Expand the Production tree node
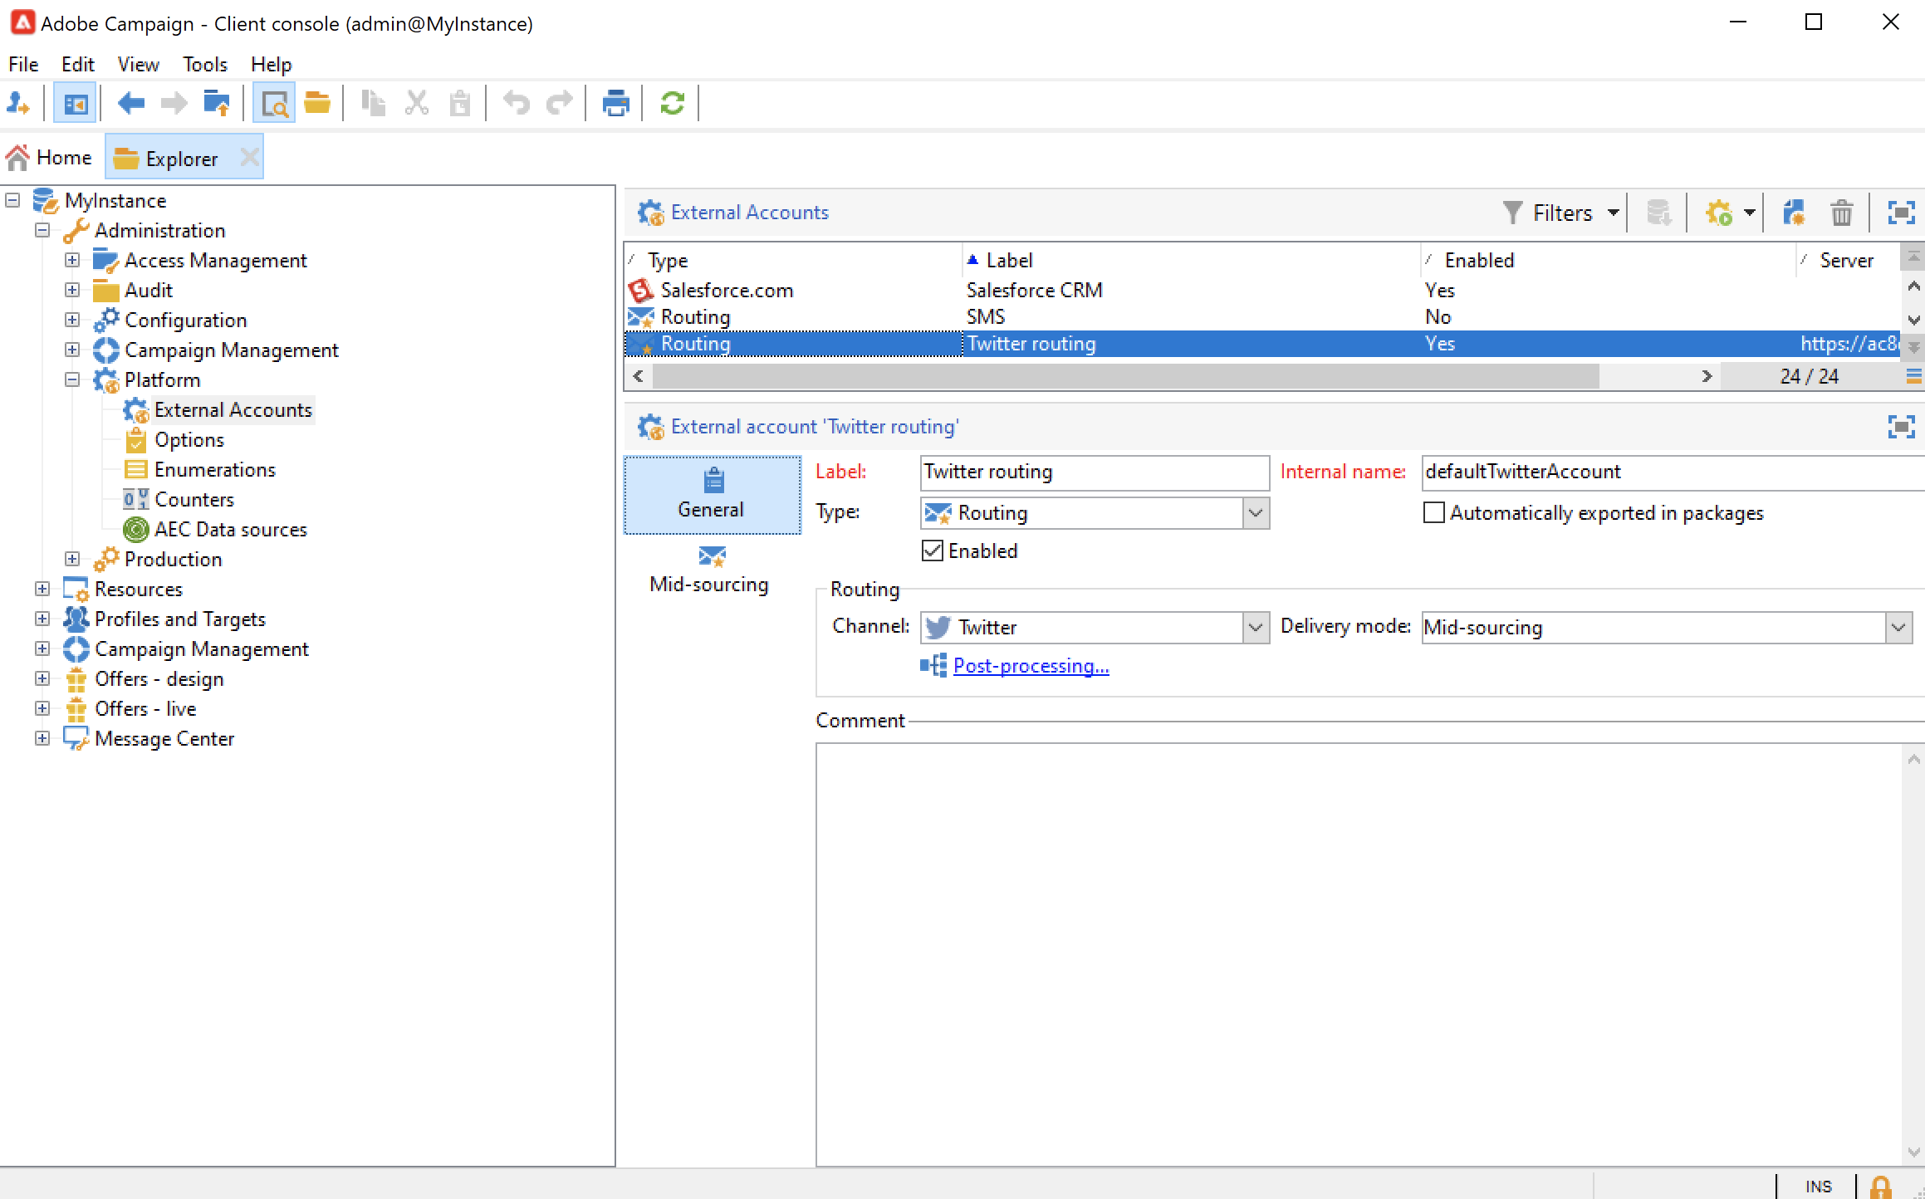Screen dimensions: 1925x1199 pos(72,559)
